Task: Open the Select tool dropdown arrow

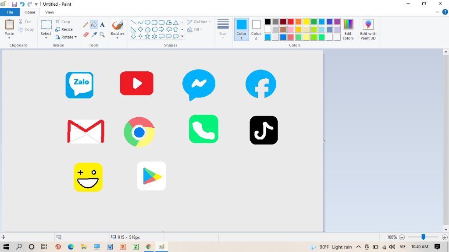Action: pyautogui.click(x=46, y=38)
